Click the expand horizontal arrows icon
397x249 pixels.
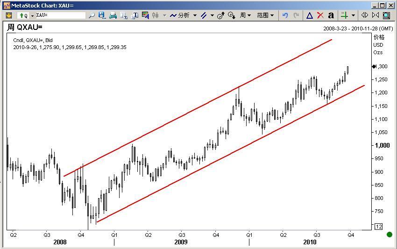[x=365, y=15]
